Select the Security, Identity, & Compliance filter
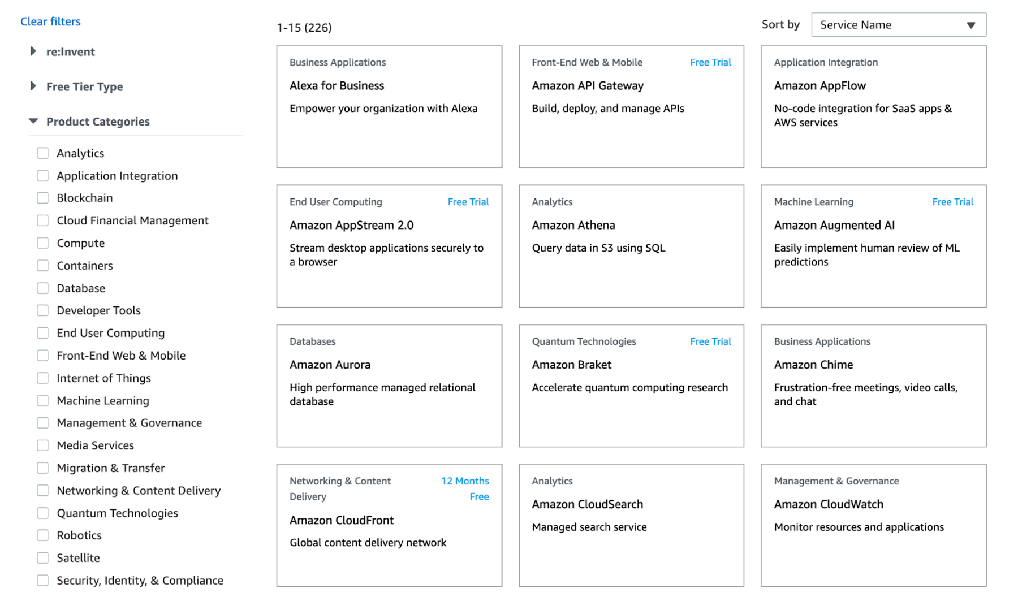Screen dimensions: 1018x597 click(43, 580)
